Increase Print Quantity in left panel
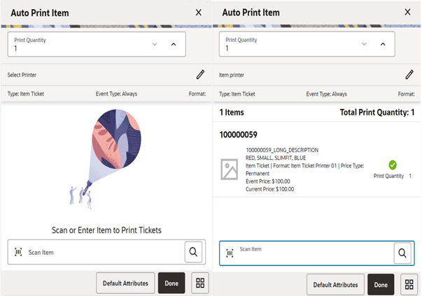The width and height of the screenshot is (422, 296). [x=174, y=45]
